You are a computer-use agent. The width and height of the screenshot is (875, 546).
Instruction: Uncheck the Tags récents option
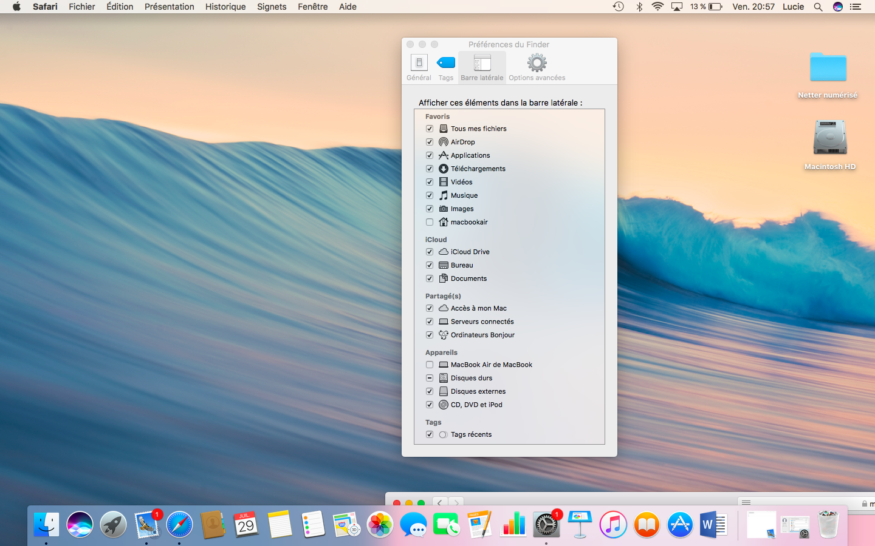pos(430,434)
